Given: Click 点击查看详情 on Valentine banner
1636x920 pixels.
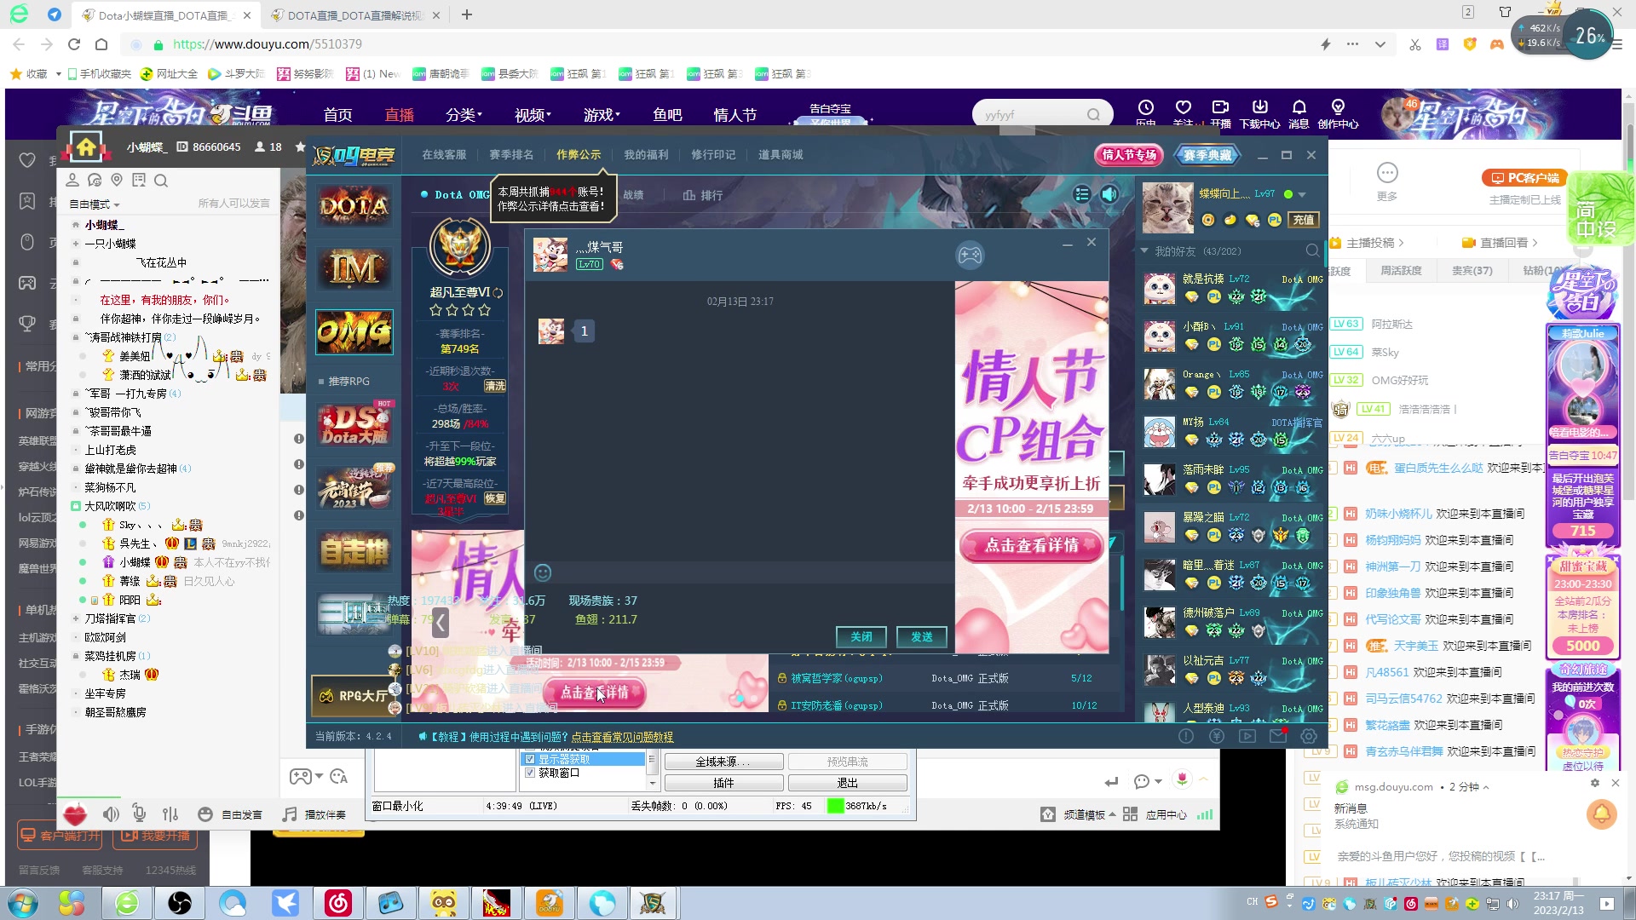Looking at the screenshot, I should (x=1032, y=546).
